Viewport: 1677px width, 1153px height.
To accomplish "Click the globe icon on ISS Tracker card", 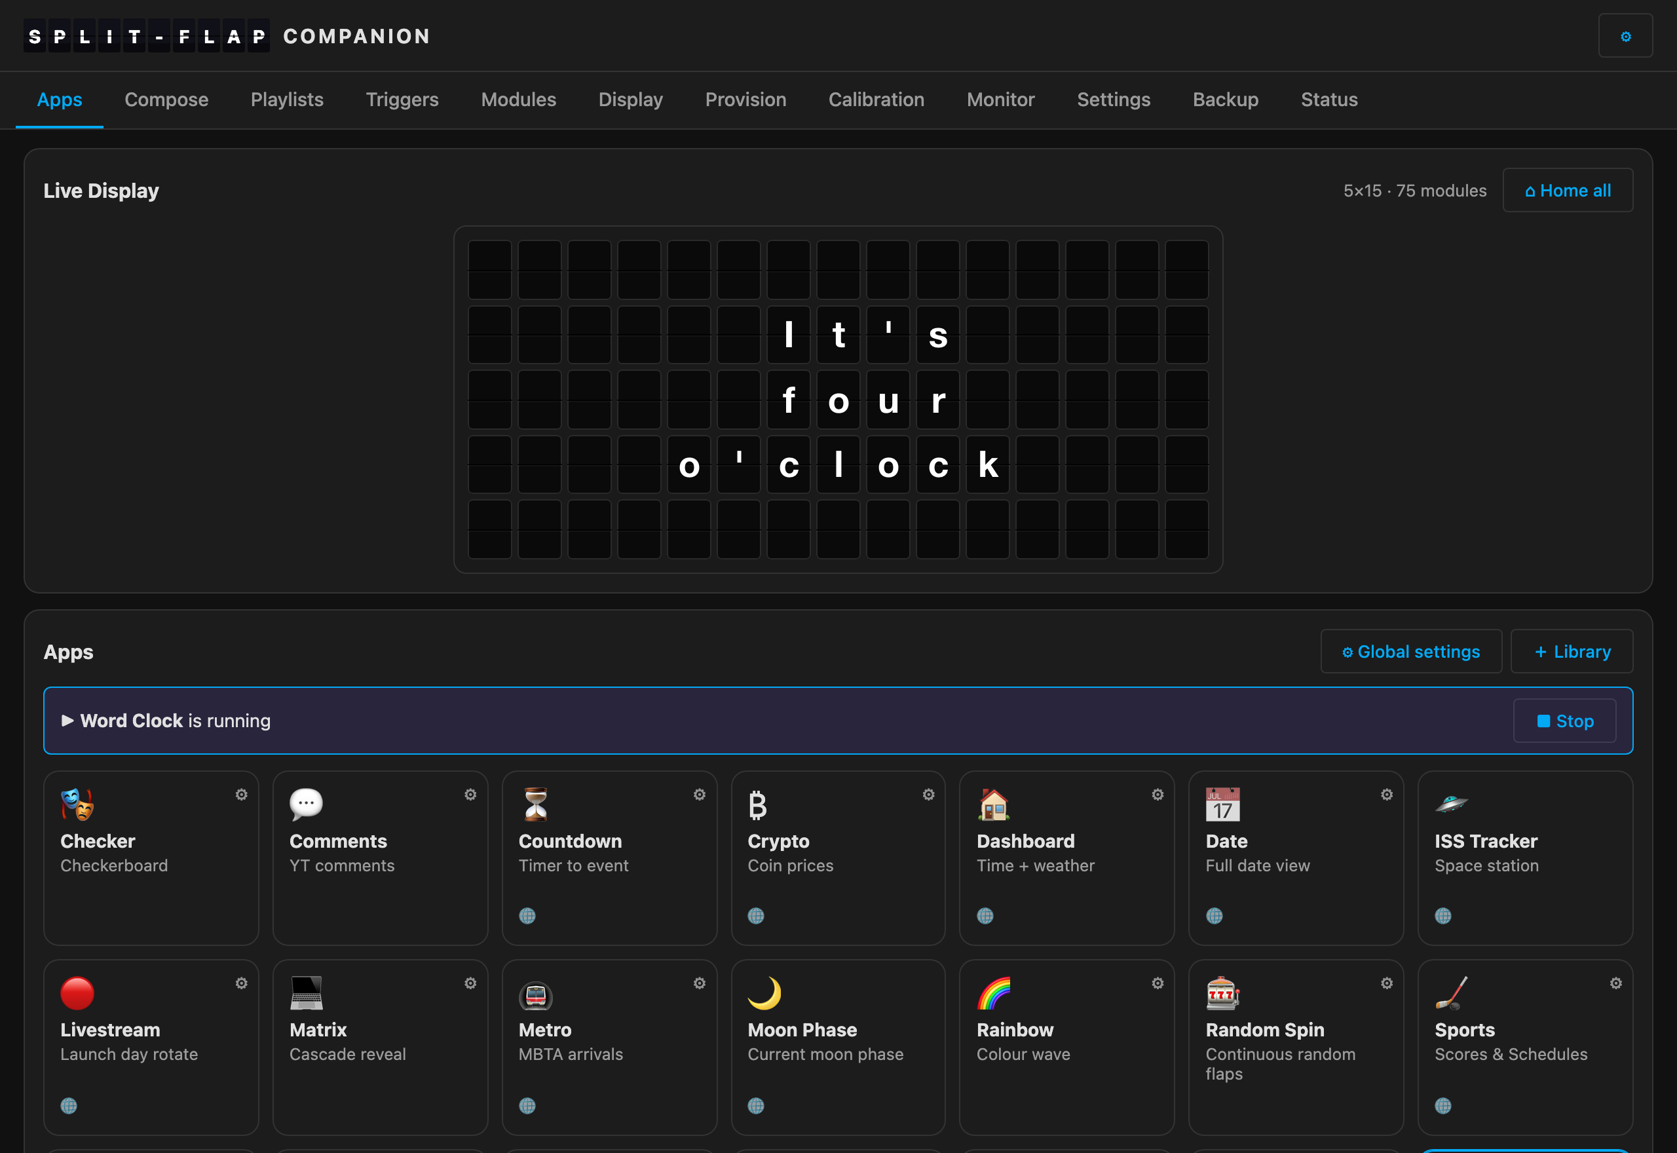I will pyautogui.click(x=1443, y=915).
